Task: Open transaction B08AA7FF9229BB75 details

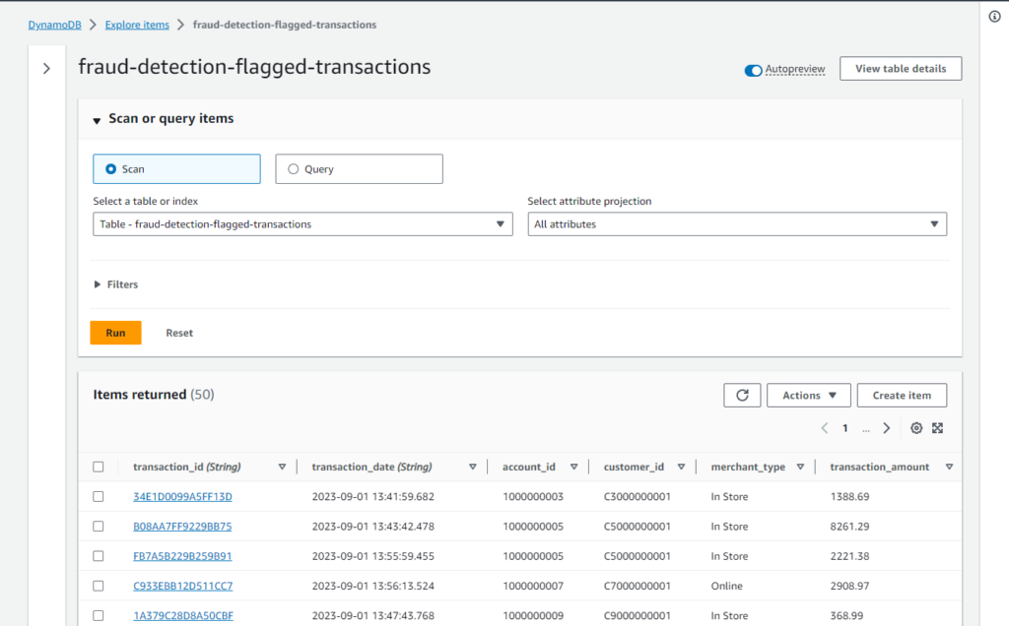Action: point(182,526)
